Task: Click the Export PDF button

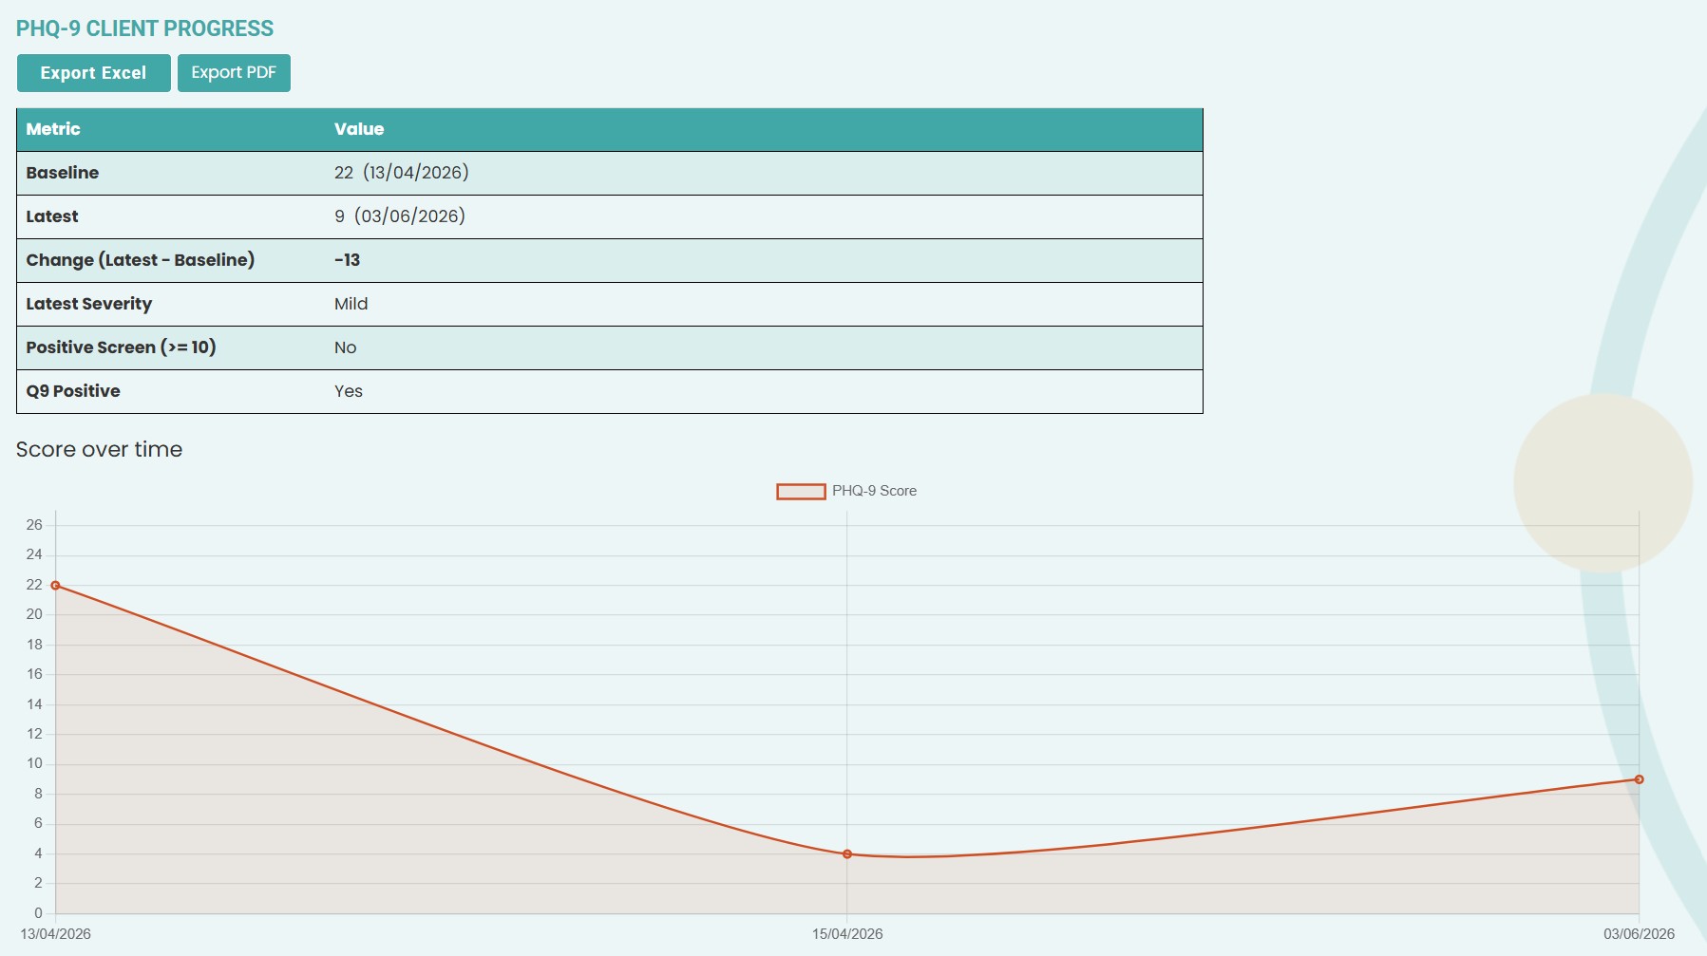Action: (234, 73)
